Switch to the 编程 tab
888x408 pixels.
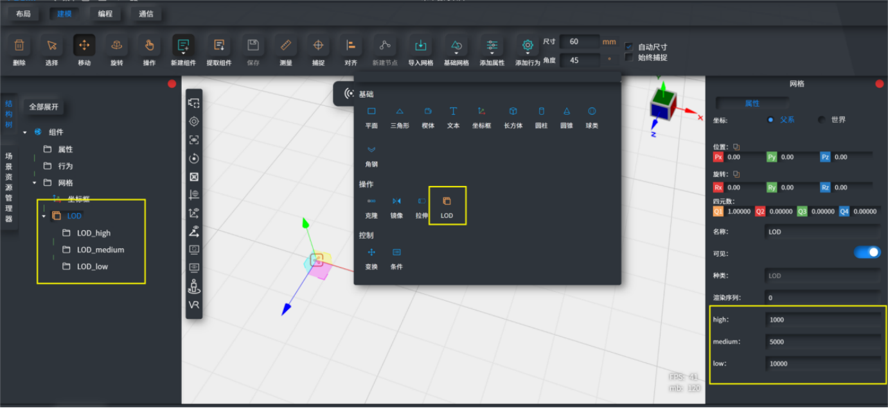[x=105, y=13]
